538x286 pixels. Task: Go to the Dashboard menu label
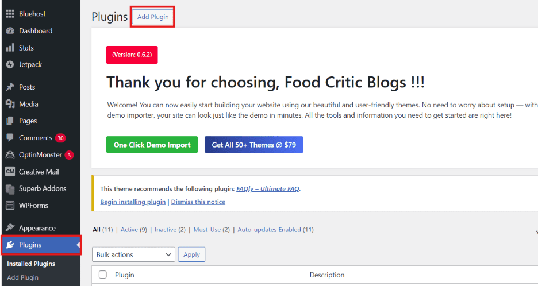click(36, 31)
